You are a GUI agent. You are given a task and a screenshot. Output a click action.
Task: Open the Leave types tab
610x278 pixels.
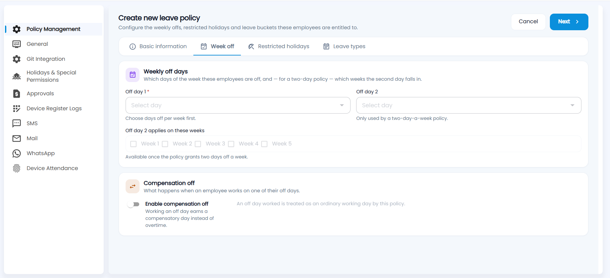[x=344, y=46]
